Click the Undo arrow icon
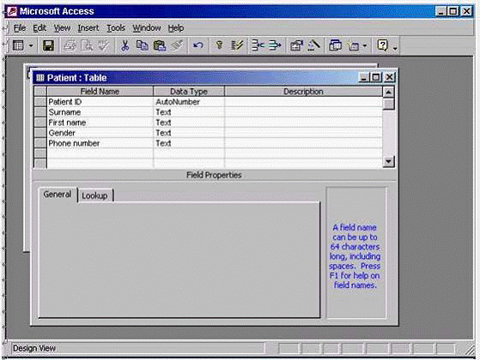 tap(198, 45)
